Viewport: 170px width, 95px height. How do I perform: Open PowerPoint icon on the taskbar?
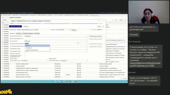tap(76, 82)
